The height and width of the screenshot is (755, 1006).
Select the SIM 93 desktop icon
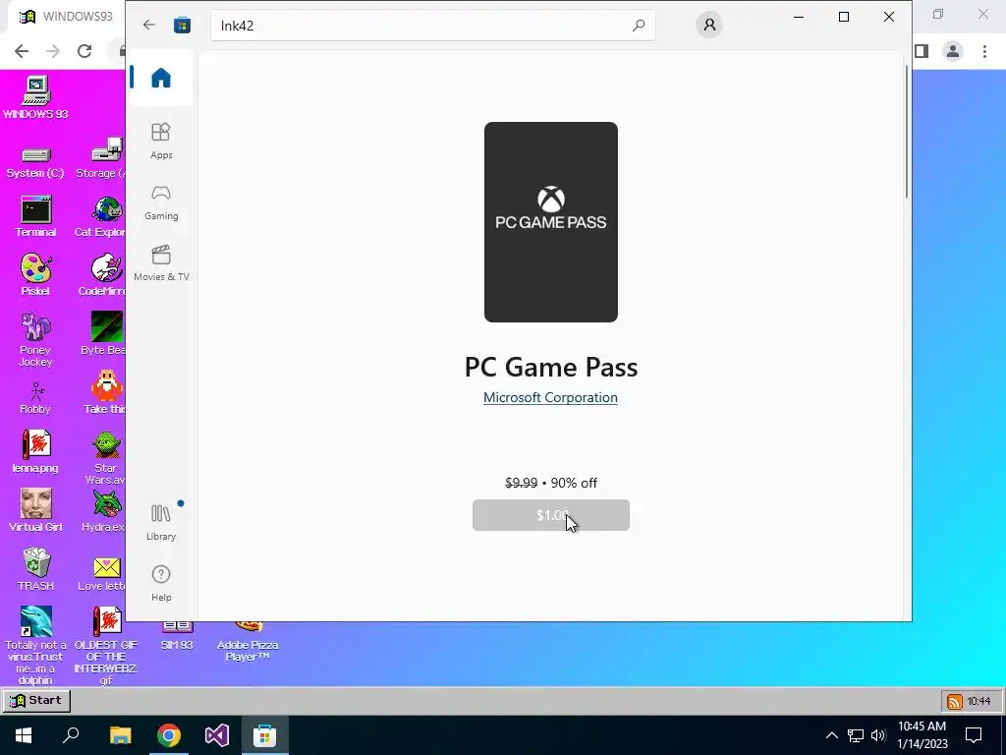[177, 637]
